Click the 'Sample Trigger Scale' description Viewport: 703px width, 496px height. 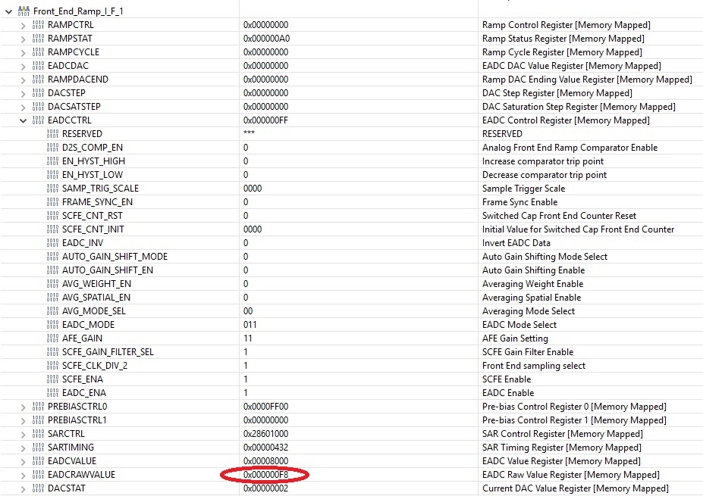524,189
